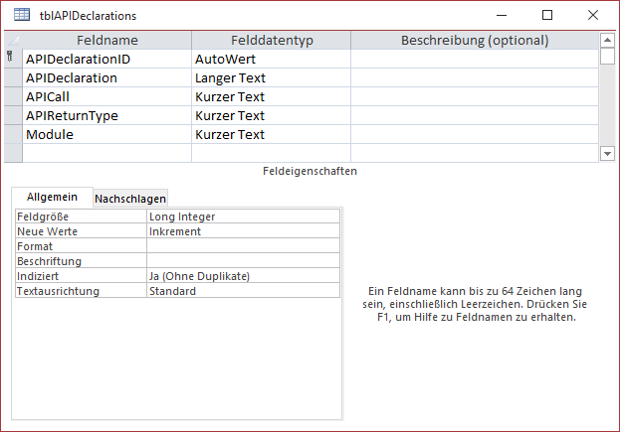Image resolution: width=620 pixels, height=432 pixels.
Task: Select the APIDeclaration field name cell
Action: click(x=107, y=77)
